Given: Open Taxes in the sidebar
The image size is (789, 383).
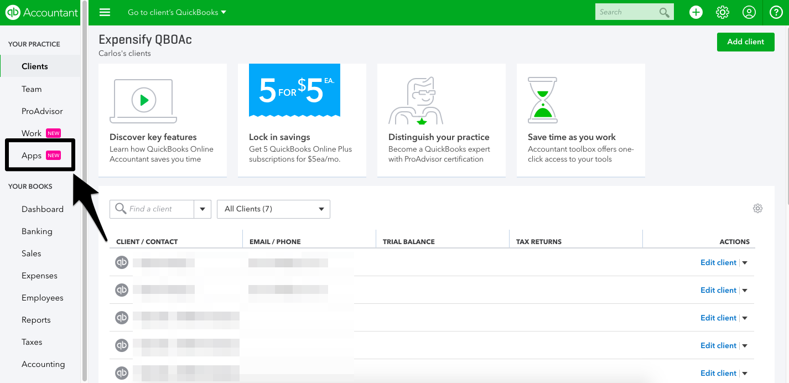Looking at the screenshot, I should coord(32,342).
